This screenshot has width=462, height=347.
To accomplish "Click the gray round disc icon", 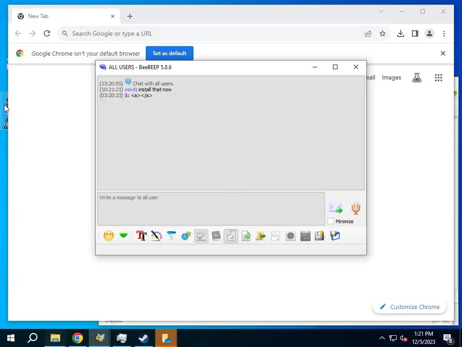I will click(291, 236).
